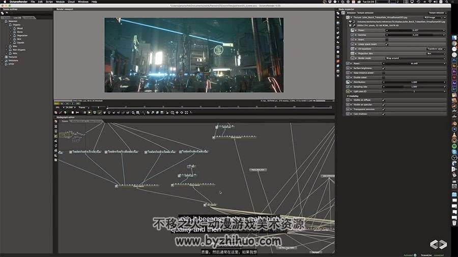Viewport: 458px width, 257px height.
Task: Adjust the emission Power slider at 50
Action: [x=414, y=63]
